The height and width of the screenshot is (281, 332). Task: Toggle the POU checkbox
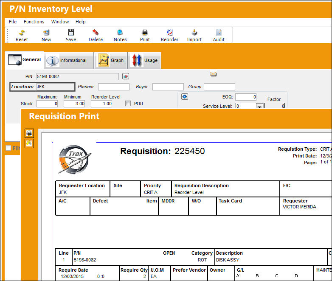tap(128, 103)
